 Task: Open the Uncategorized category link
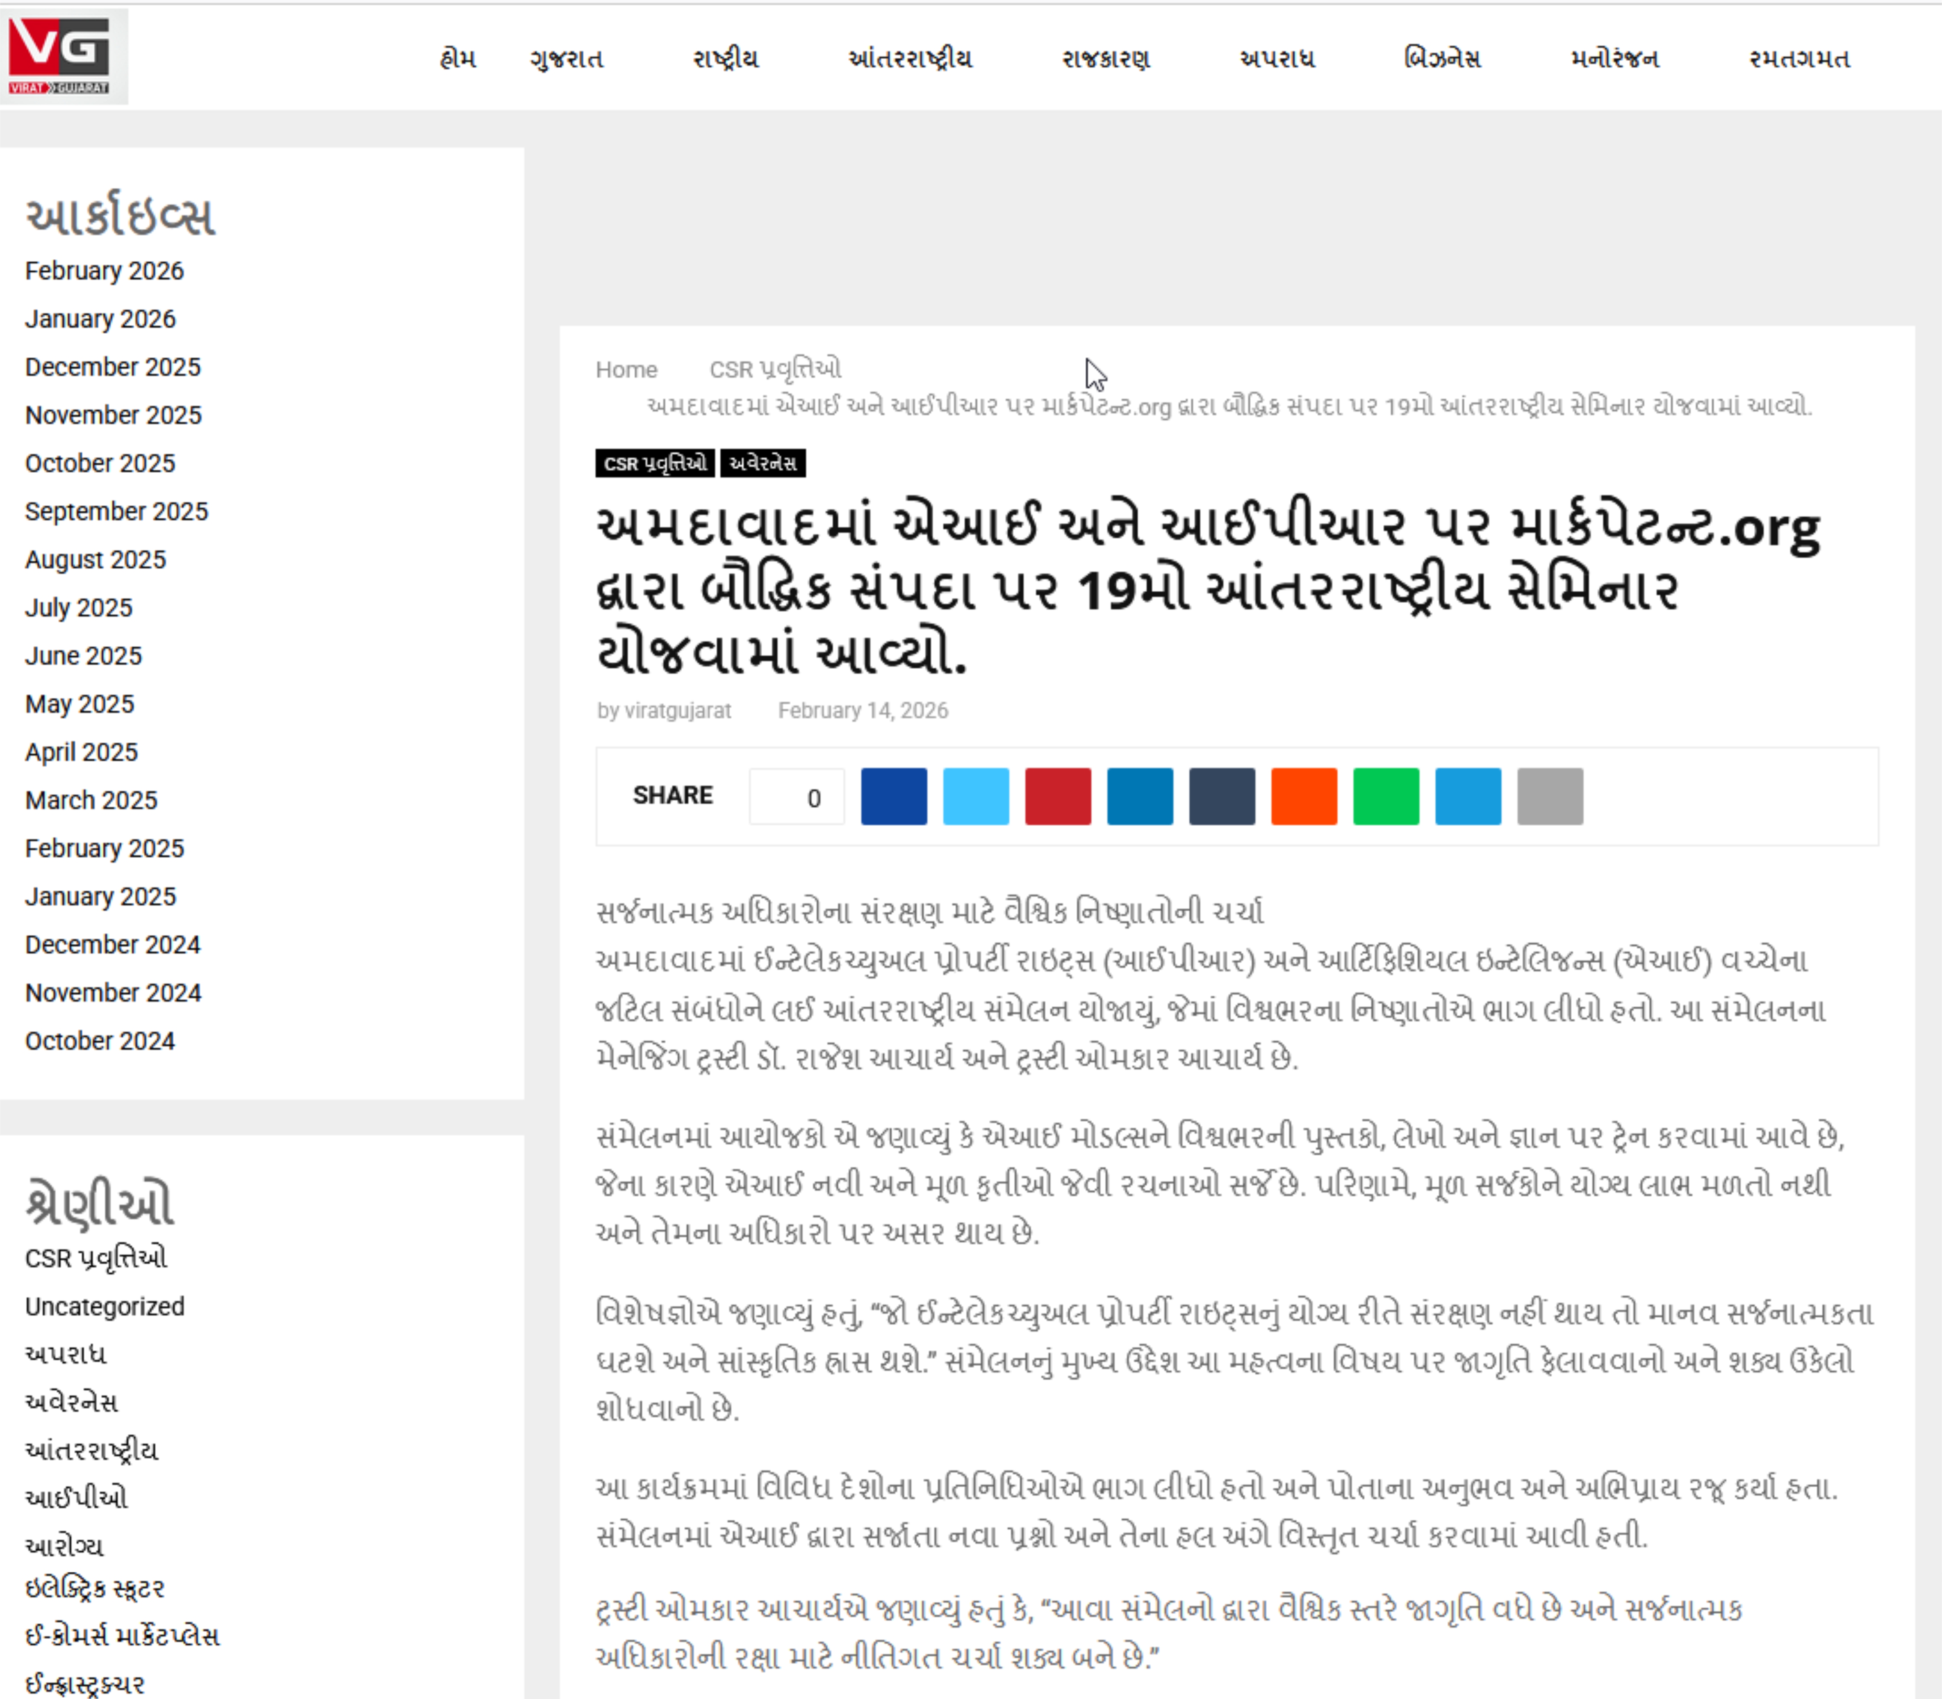(104, 1307)
